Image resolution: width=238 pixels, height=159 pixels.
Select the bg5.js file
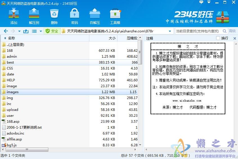point(69,145)
